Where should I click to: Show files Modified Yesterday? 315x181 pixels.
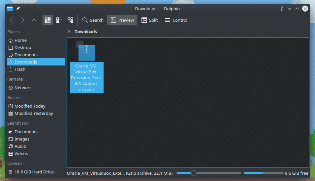point(36,113)
